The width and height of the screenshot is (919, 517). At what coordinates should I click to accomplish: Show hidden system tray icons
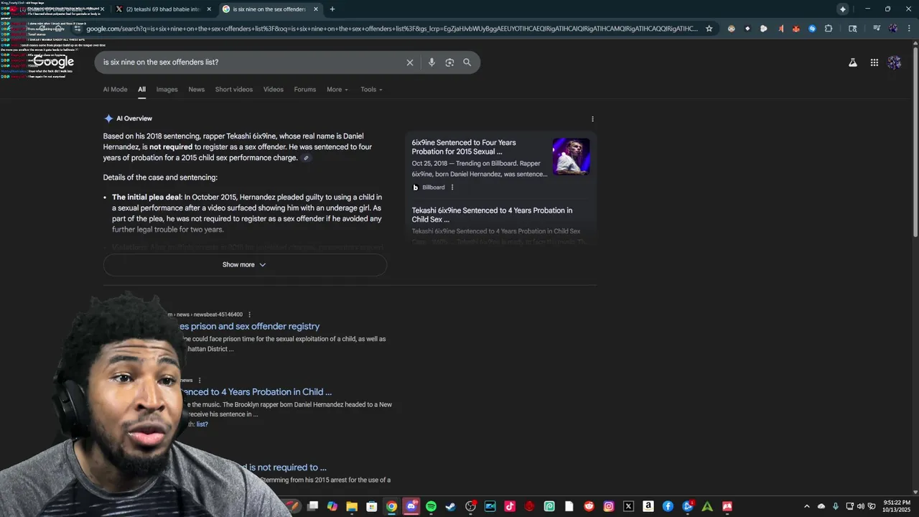pyautogui.click(x=806, y=506)
